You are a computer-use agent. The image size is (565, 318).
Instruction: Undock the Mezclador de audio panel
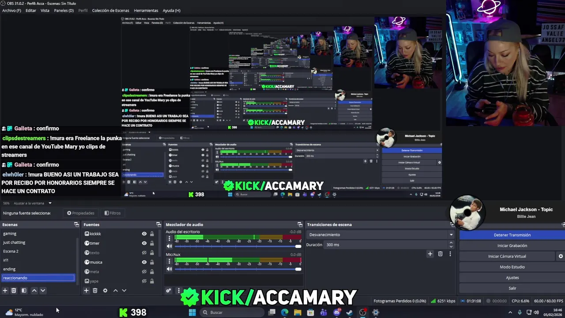coord(300,225)
